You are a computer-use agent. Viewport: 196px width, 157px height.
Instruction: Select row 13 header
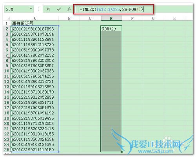(x=7, y=87)
